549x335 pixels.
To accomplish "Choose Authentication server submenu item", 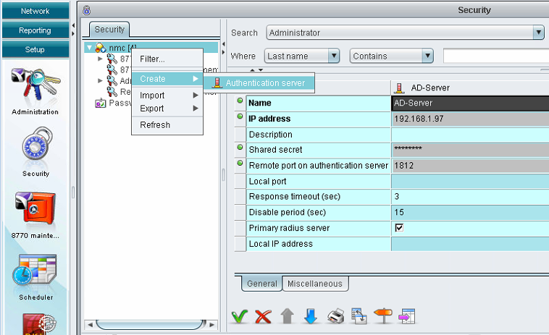I will (259, 83).
